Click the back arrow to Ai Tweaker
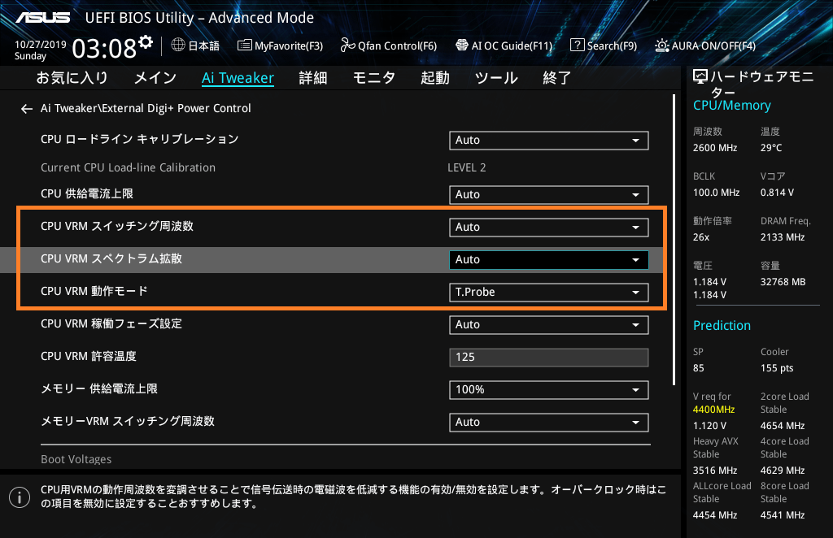The image size is (833, 538). pos(27,109)
